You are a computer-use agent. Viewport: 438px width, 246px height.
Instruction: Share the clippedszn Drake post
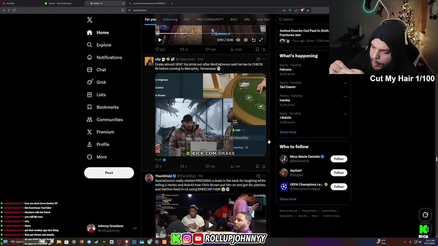(264, 166)
